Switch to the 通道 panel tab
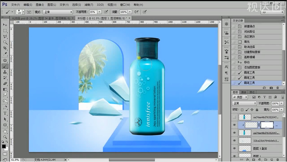This screenshot has height=162, width=287. tap(244, 92)
